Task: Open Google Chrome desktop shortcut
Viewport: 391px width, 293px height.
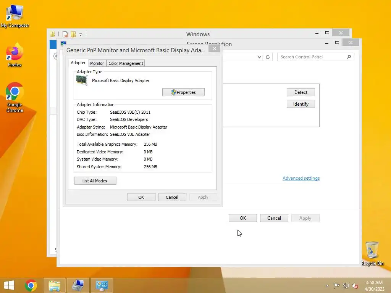Action: pos(15,97)
